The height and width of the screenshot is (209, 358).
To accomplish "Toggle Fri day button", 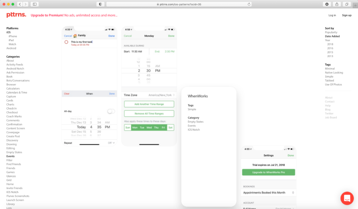I will tap(163, 127).
